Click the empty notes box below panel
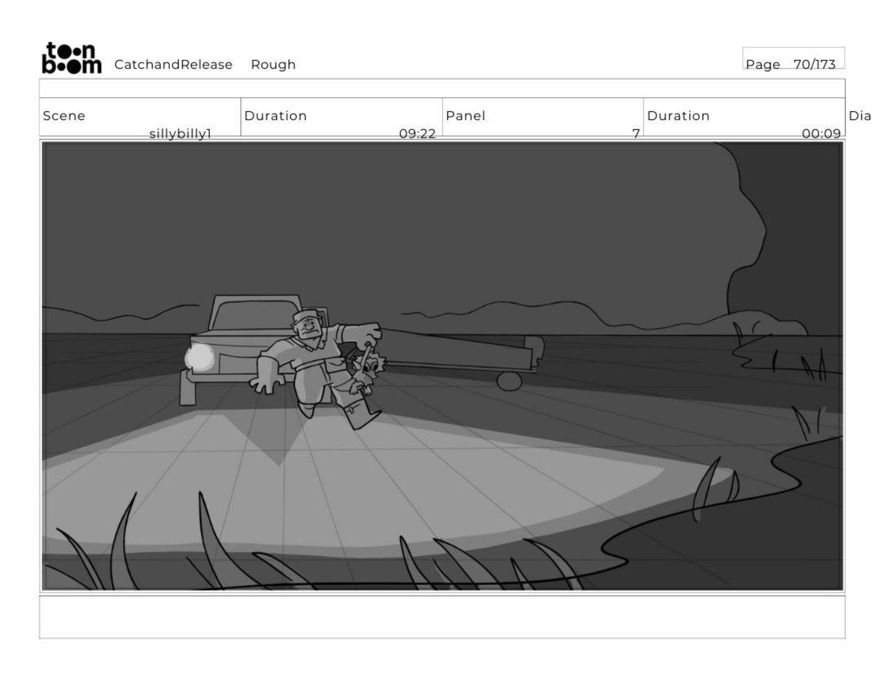 pyautogui.click(x=442, y=617)
